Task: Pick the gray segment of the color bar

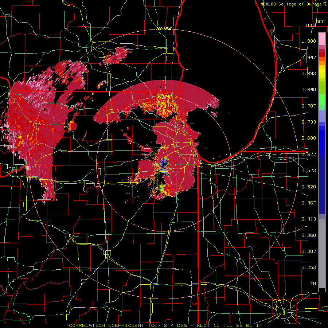Action: point(322,253)
